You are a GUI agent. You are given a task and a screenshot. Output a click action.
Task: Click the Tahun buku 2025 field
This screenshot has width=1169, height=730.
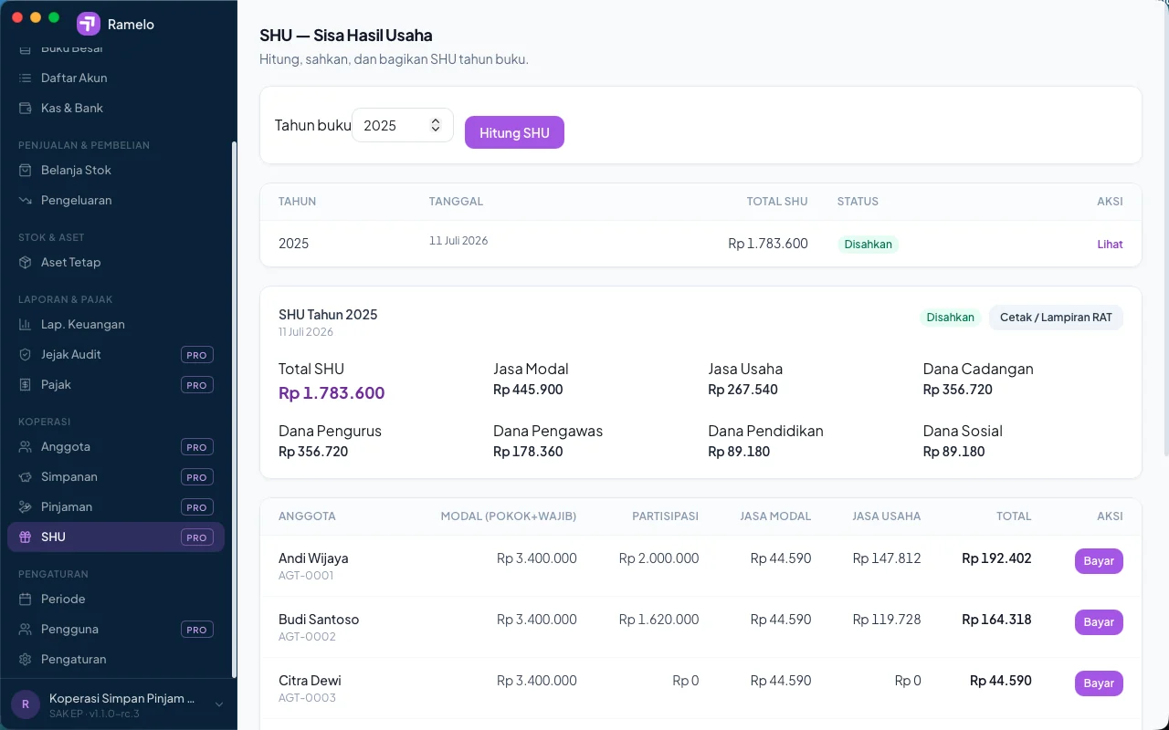point(403,125)
